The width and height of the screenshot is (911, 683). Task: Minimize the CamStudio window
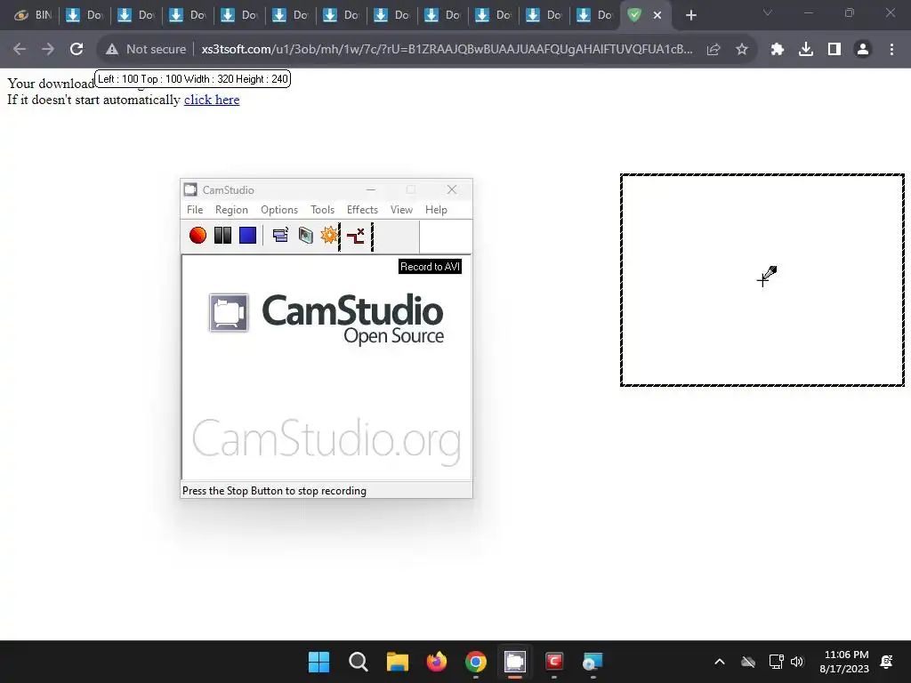(x=371, y=190)
